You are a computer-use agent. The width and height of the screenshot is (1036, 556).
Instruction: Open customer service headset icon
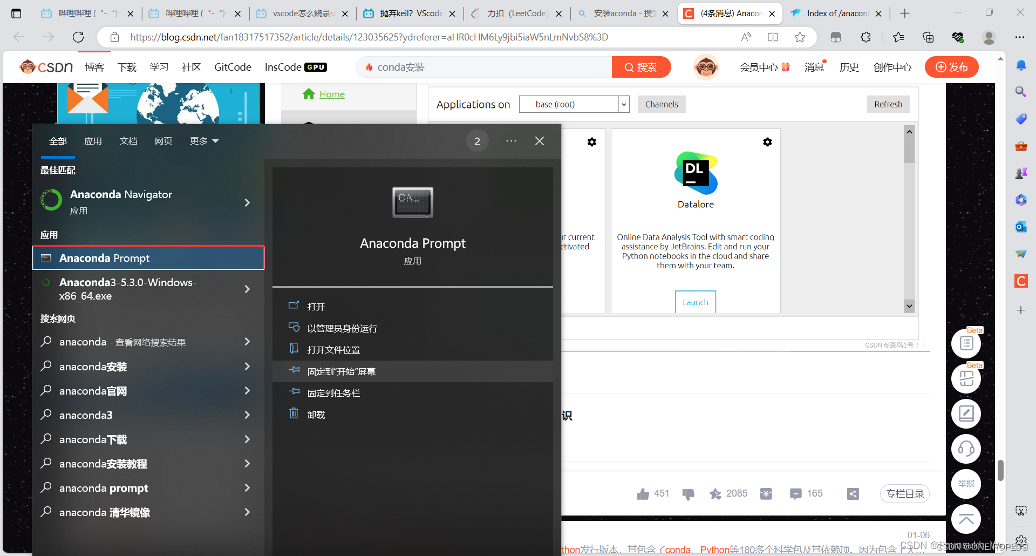click(x=966, y=449)
